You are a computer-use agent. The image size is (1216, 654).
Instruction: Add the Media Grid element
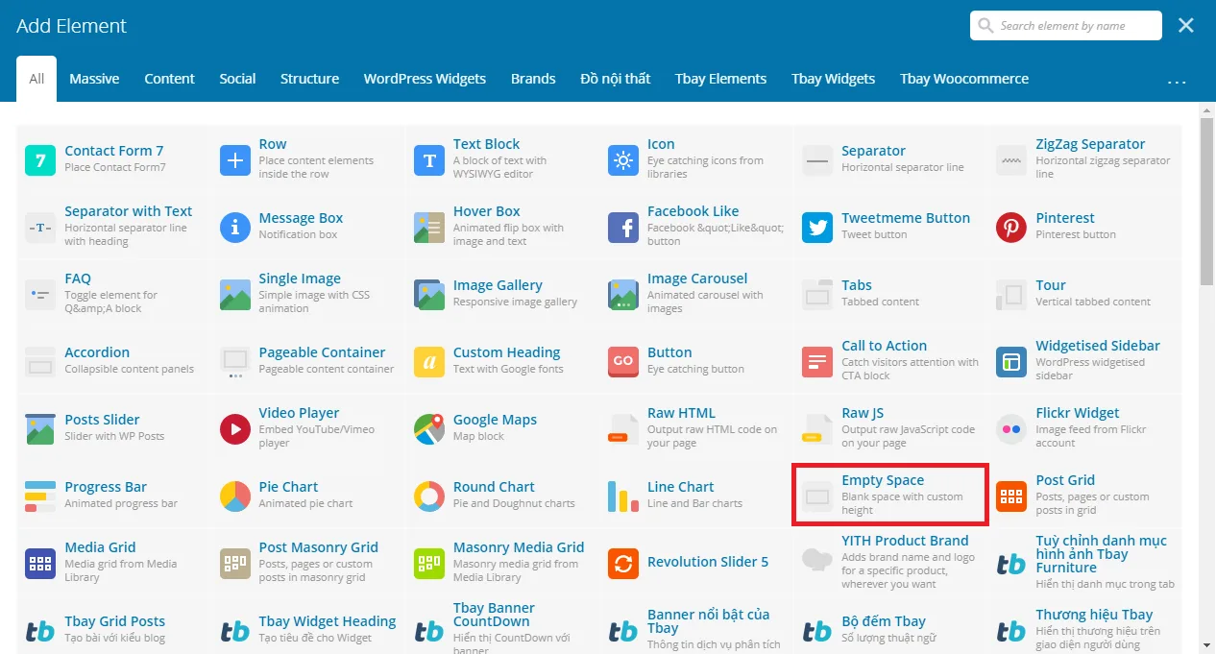(x=113, y=563)
